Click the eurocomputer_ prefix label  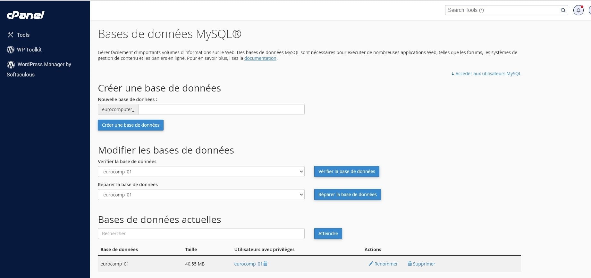(118, 109)
